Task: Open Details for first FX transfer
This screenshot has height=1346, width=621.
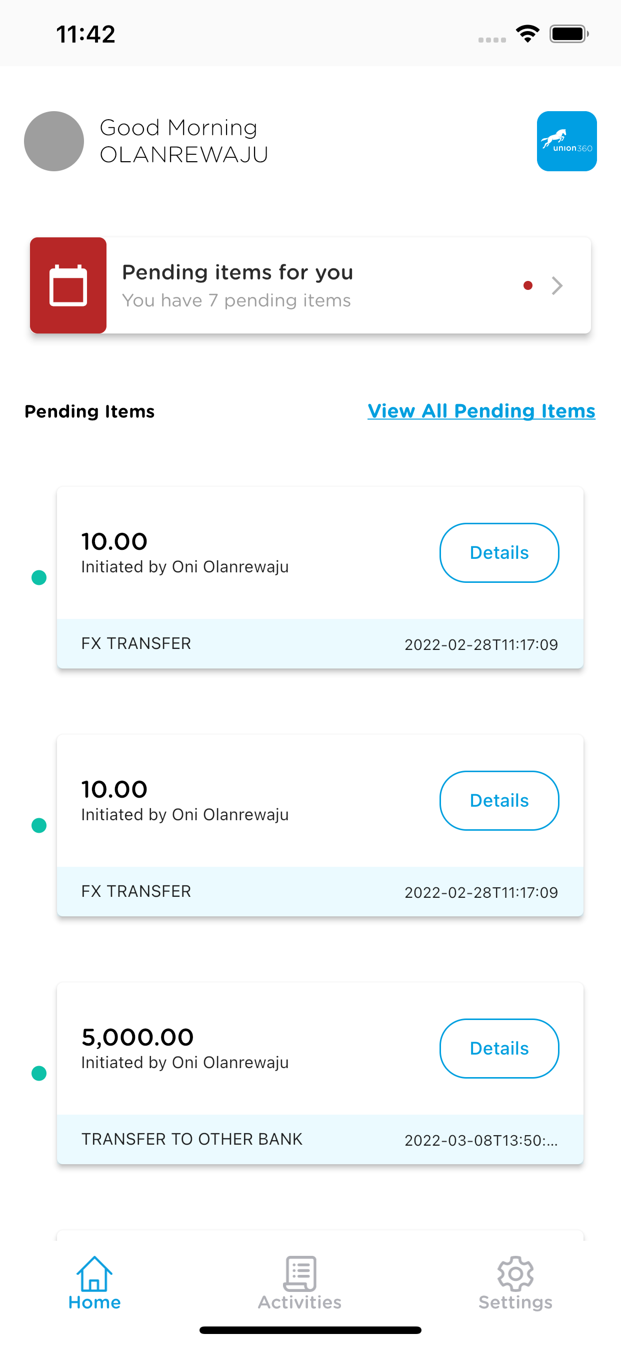Action: (x=499, y=553)
